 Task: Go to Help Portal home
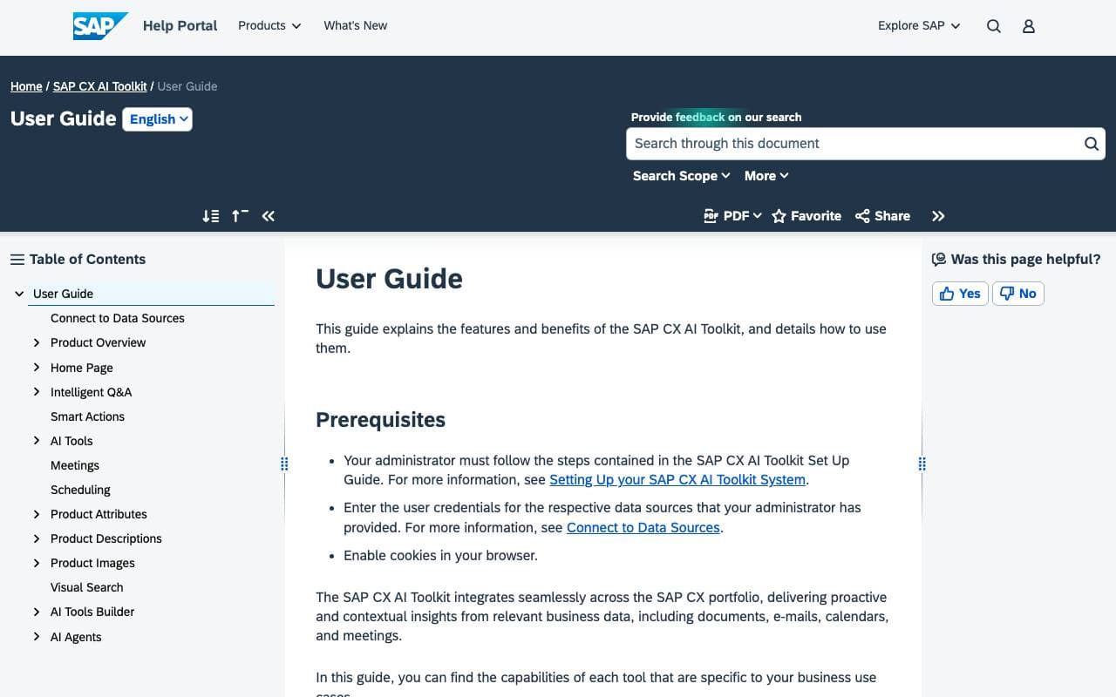(x=180, y=26)
